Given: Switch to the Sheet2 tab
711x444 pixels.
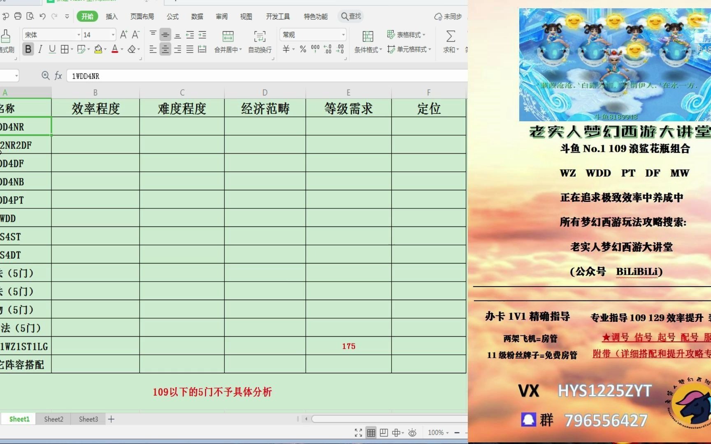Looking at the screenshot, I should [53, 419].
